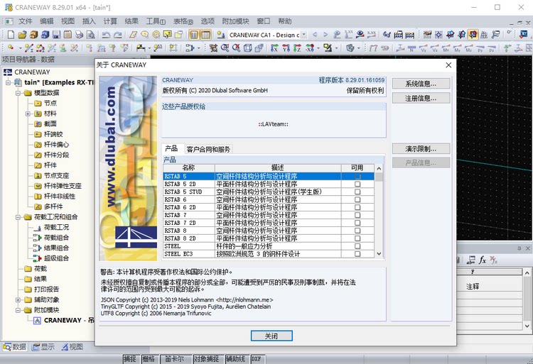Click the fx formula icon in table panel

[x=483, y=260]
